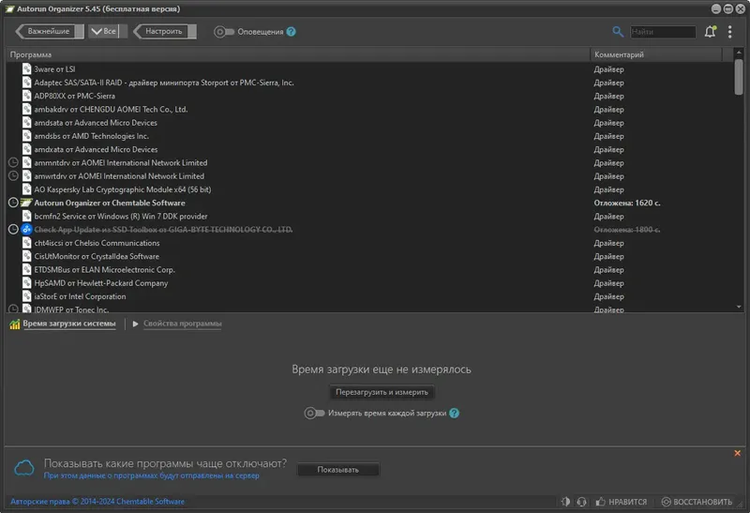
Task: Click the НРАВИТСЯ thumbs-up icon
Action: [600, 502]
